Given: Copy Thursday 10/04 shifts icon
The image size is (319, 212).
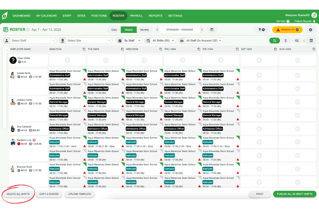Looking at the screenshot, I should [199, 49].
